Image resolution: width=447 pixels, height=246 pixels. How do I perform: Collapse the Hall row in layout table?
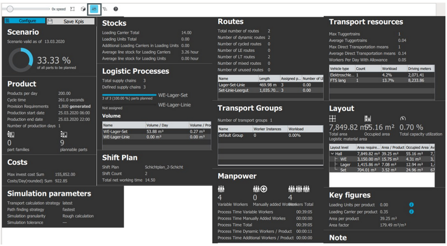pos(333,154)
